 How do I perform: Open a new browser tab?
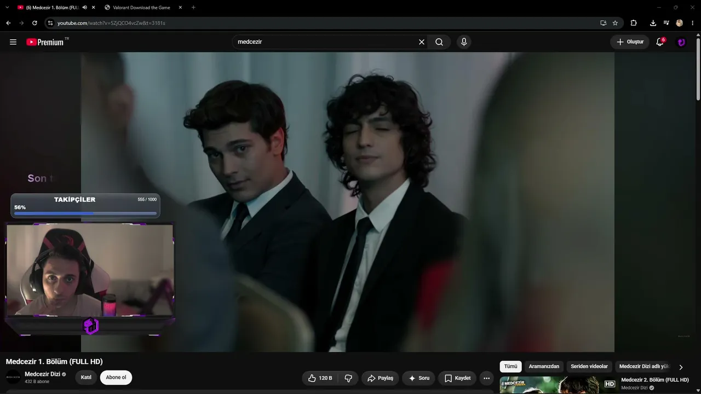pos(193,8)
